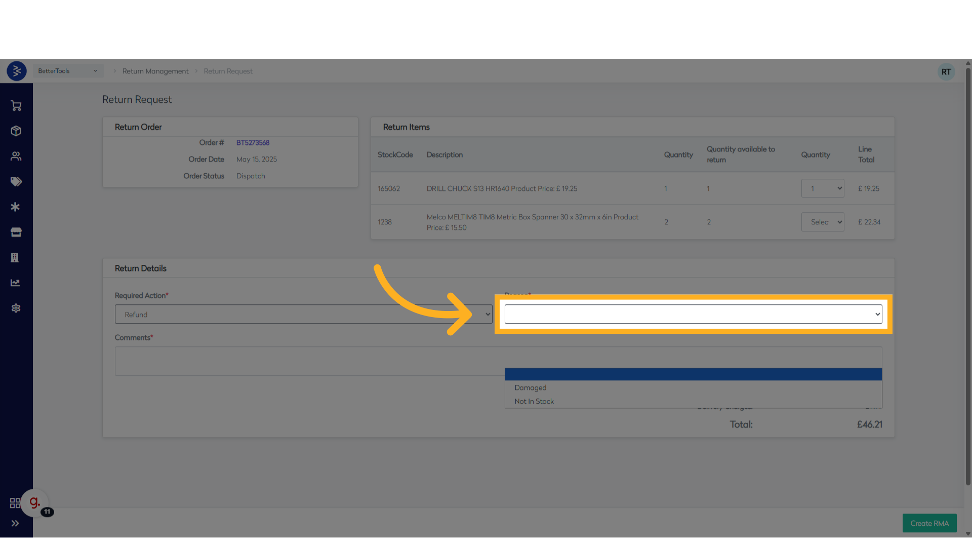Click the products box sidebar icon

16,131
